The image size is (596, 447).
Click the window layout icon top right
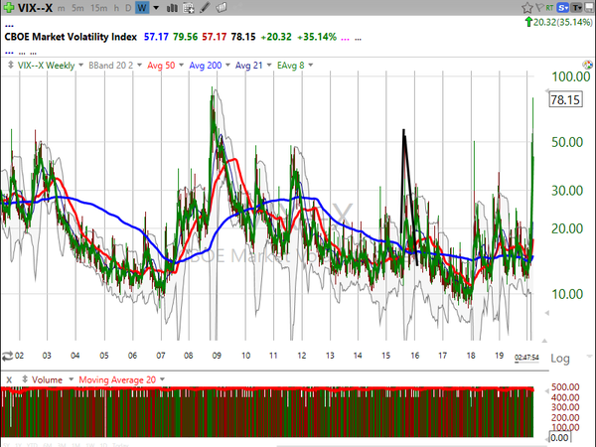point(589,8)
